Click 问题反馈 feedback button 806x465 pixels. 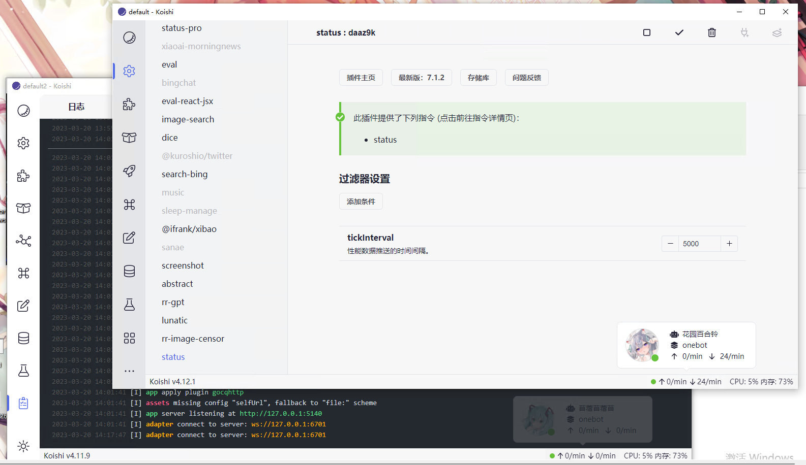point(527,78)
